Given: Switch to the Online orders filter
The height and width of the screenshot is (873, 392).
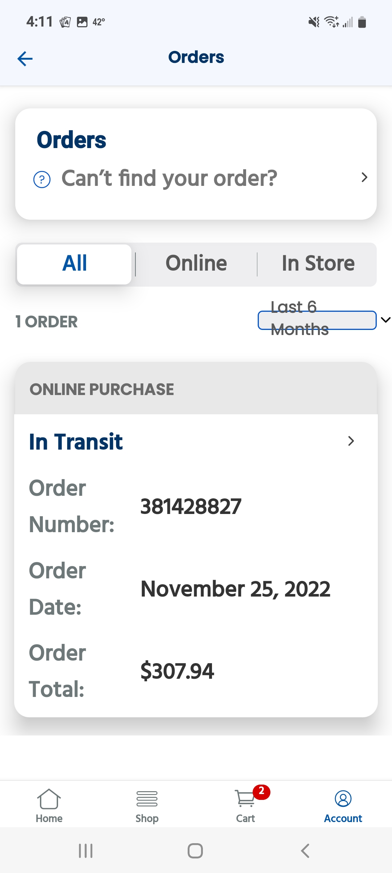Looking at the screenshot, I should coord(196,264).
